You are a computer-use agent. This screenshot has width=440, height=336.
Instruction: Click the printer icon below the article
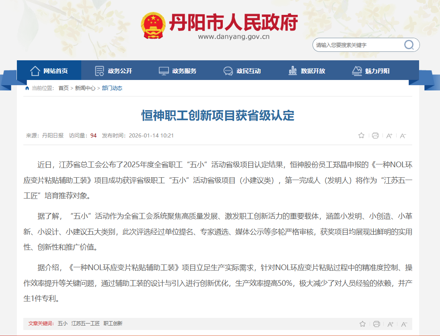point(376,324)
